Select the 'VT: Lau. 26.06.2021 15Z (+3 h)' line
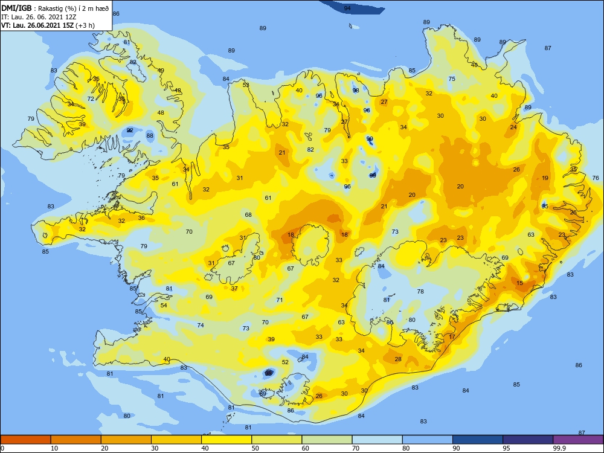Viewport: 604px width, 453px height. pos(48,25)
